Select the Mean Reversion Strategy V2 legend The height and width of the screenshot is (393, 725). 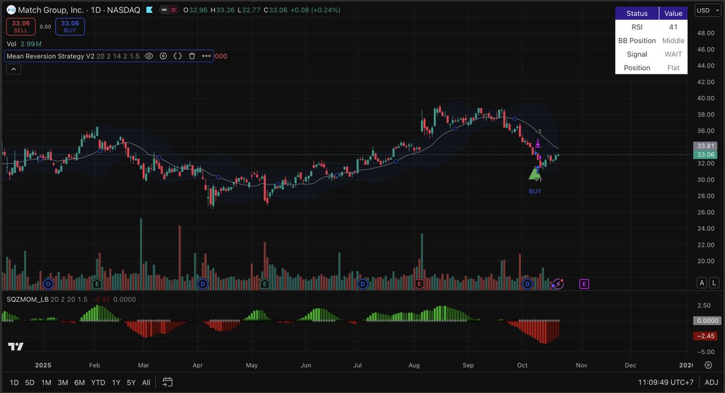pyautogui.click(x=51, y=56)
